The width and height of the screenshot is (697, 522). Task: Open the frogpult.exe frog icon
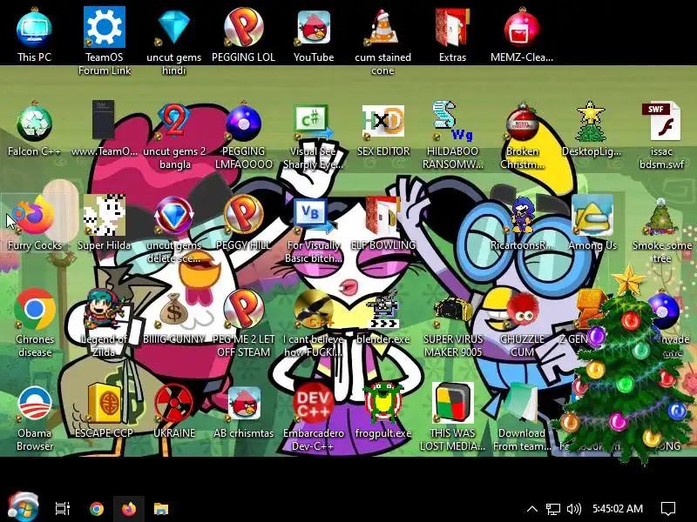[383, 402]
